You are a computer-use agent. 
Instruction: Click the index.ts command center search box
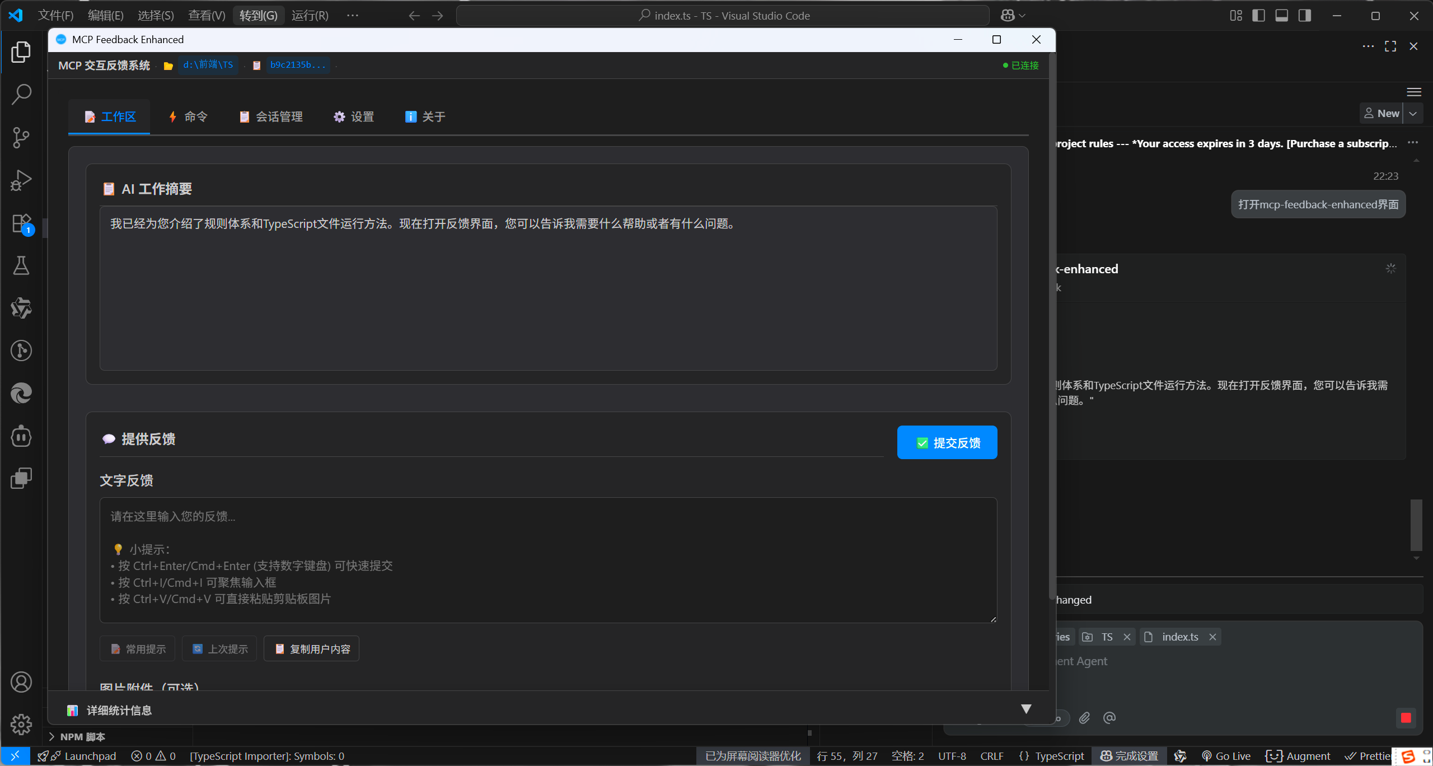pyautogui.click(x=723, y=16)
